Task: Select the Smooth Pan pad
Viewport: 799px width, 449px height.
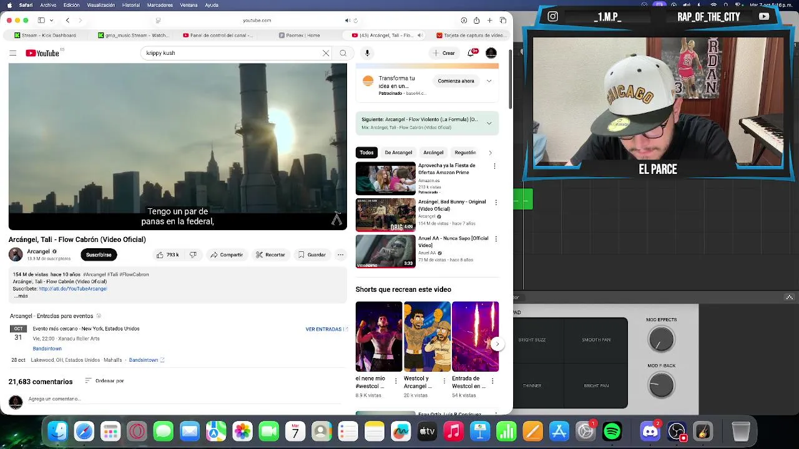Action: pos(596,340)
